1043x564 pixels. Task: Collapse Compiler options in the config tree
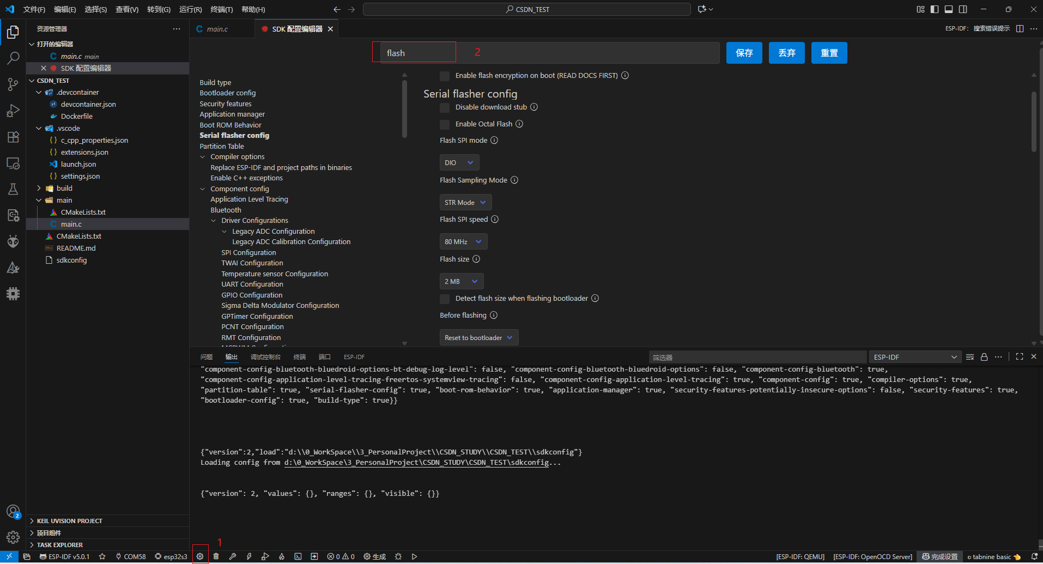pos(203,157)
